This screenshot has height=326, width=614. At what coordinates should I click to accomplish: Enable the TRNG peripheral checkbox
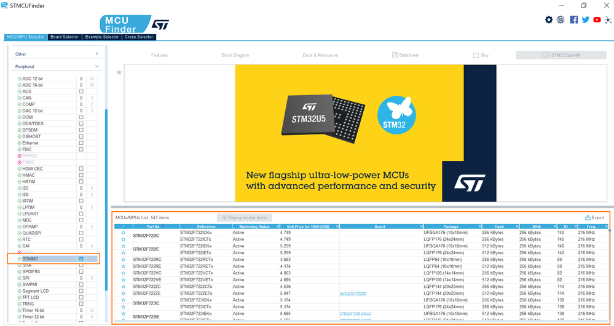pyautogui.click(x=81, y=304)
